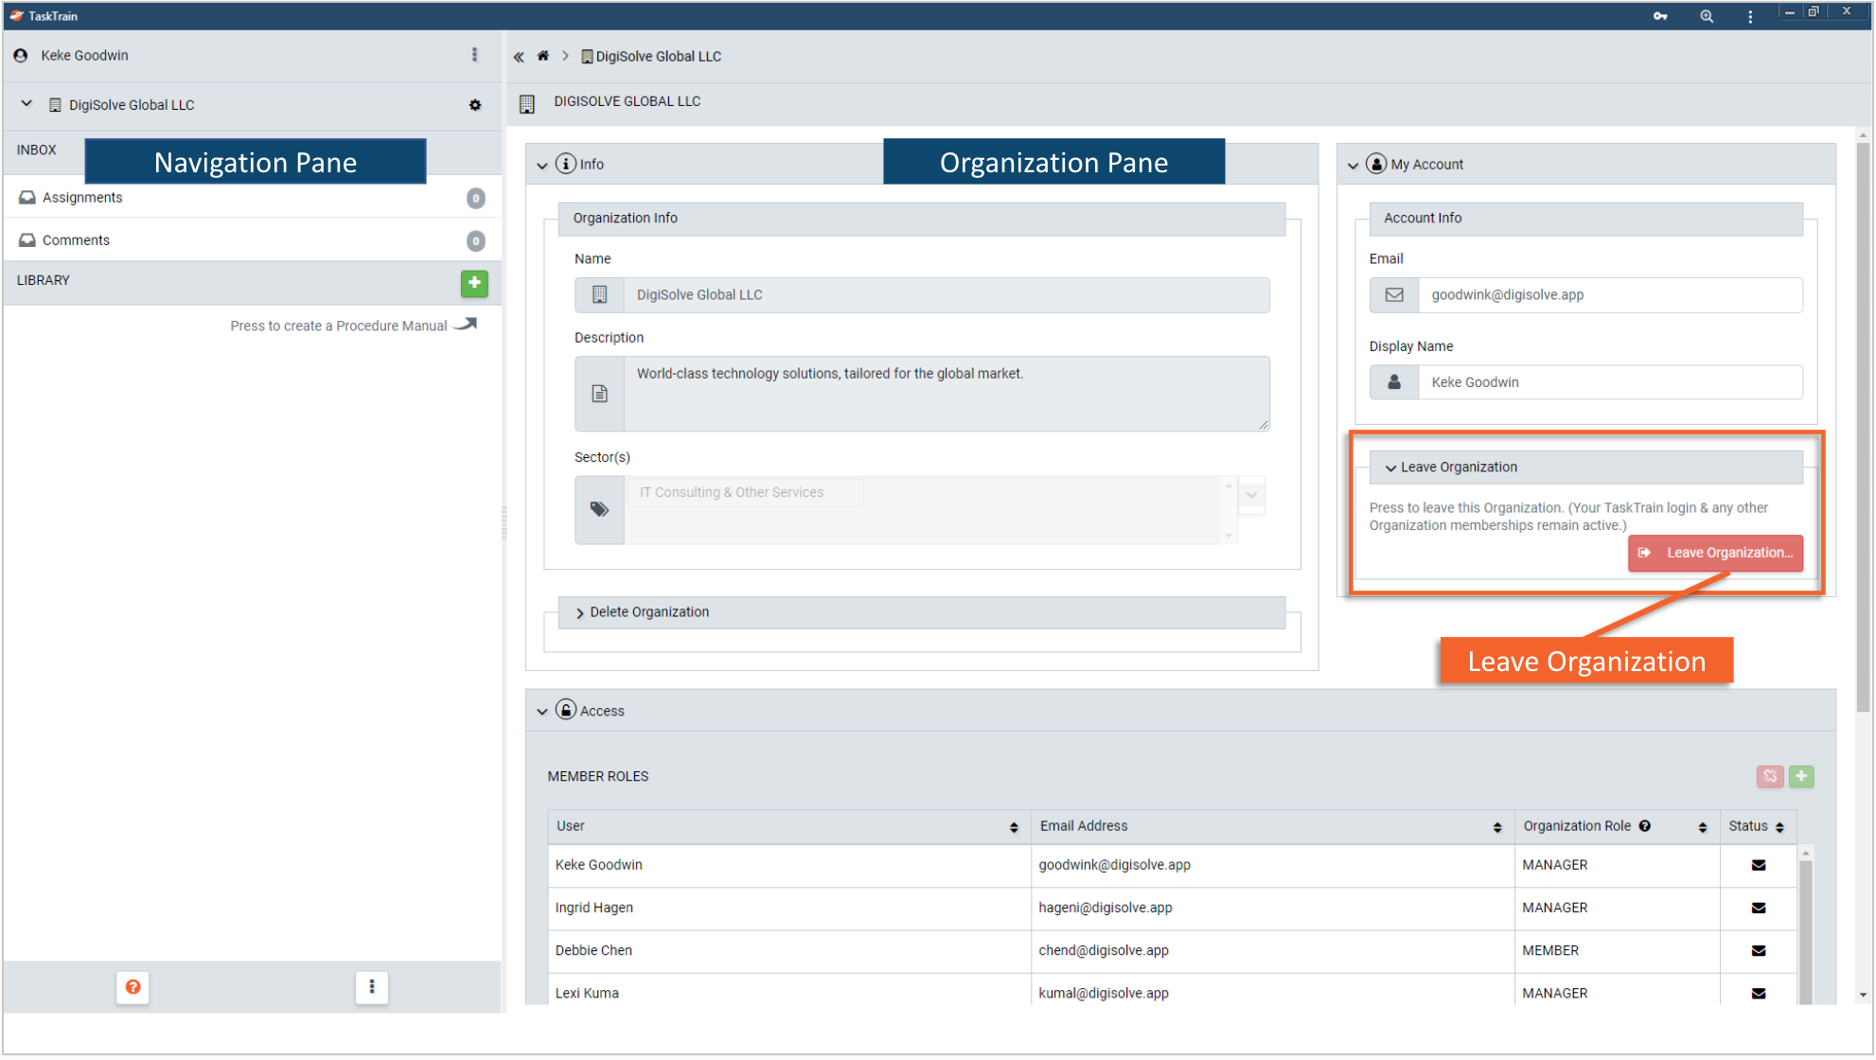Screen dimensions: 1876x1060
Task: Collapse navigation pane with double chevron
Action: tap(519, 57)
